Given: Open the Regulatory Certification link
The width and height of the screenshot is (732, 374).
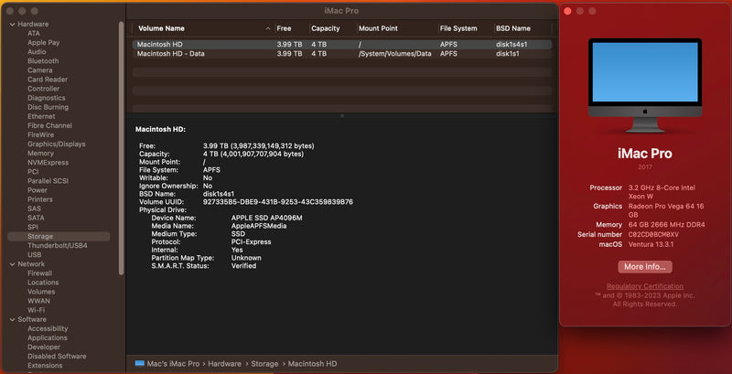Looking at the screenshot, I should pos(645,286).
